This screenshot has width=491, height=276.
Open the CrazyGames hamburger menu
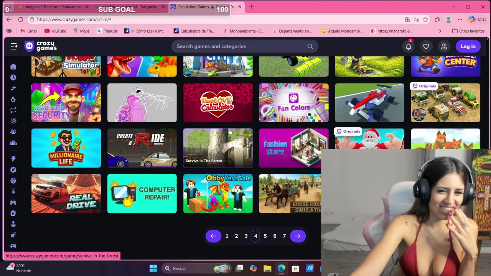[x=14, y=46]
